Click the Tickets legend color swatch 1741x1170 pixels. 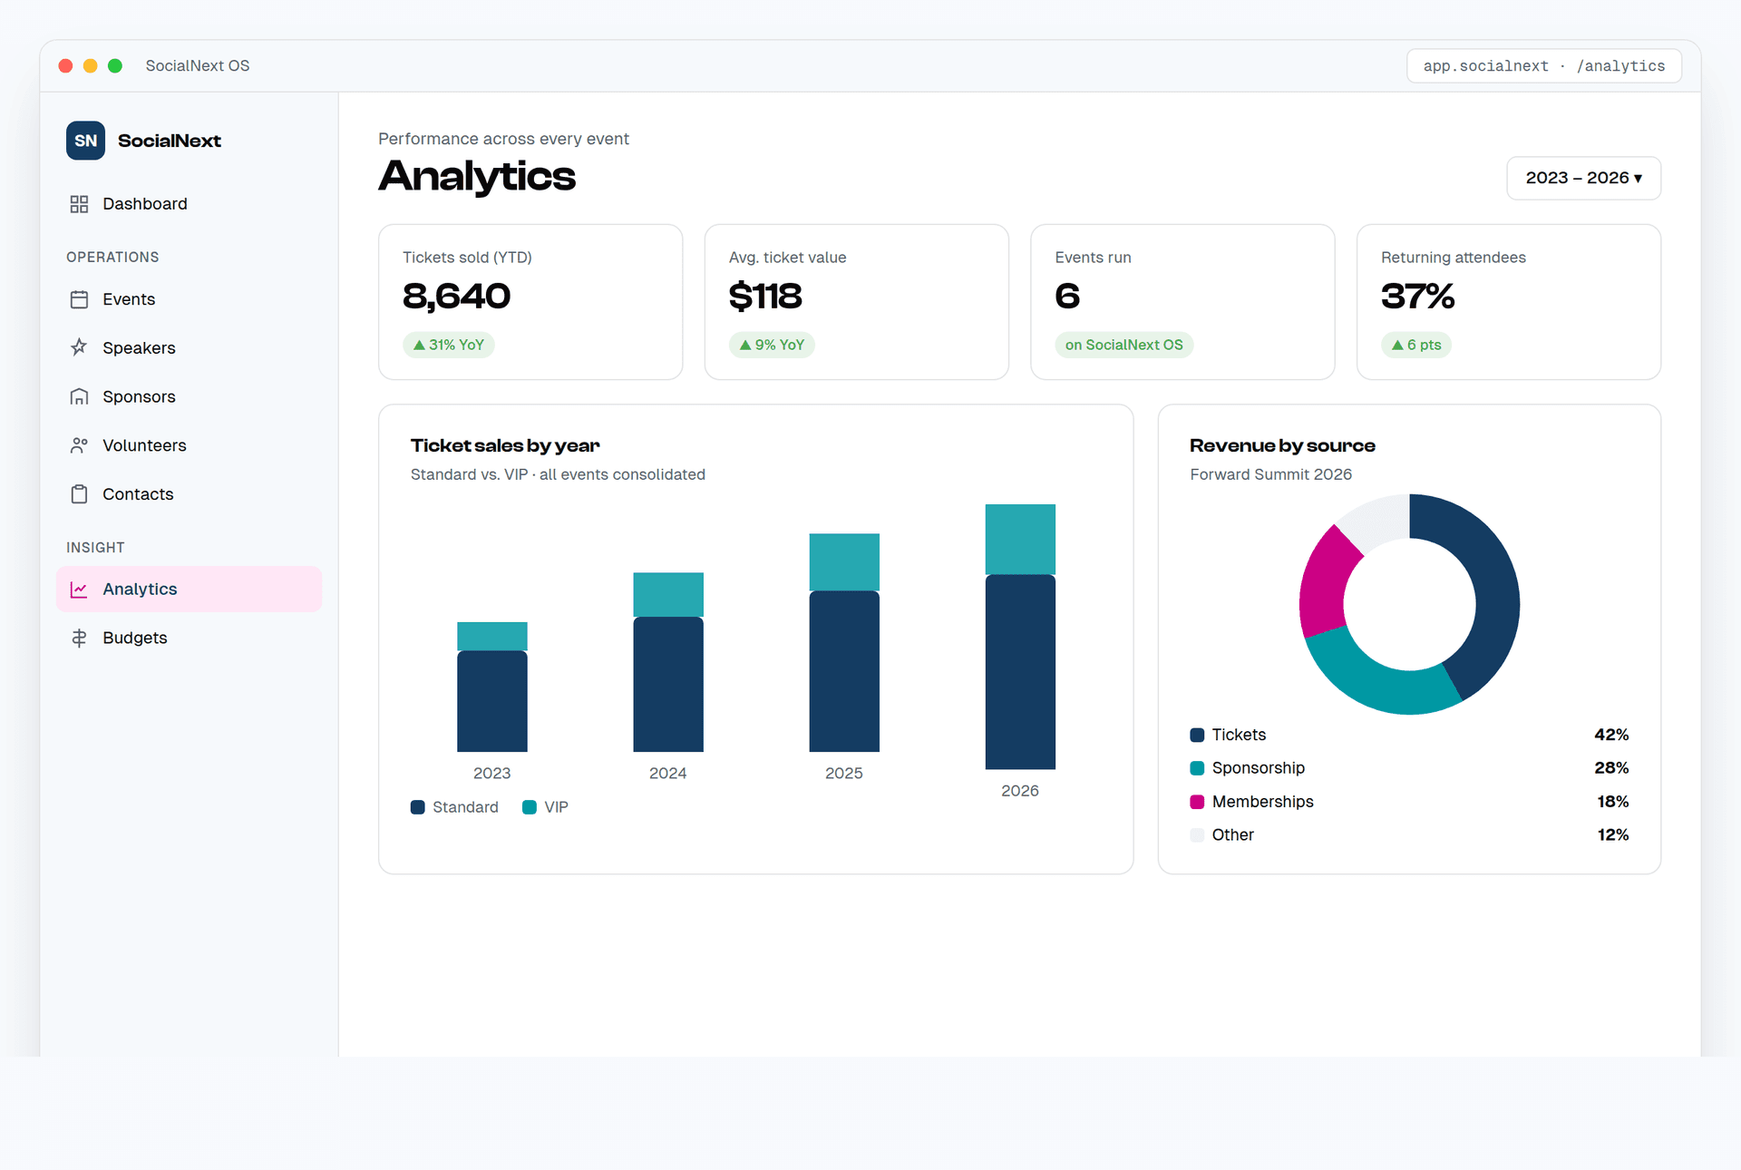coord(1197,735)
